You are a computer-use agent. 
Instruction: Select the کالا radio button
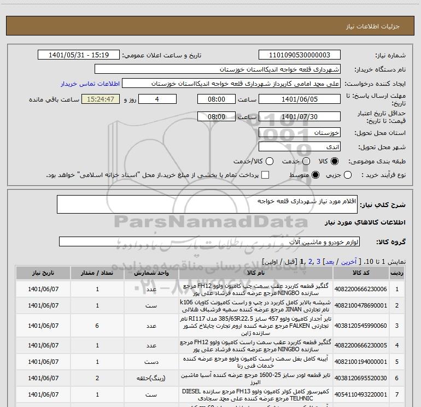[335, 161]
